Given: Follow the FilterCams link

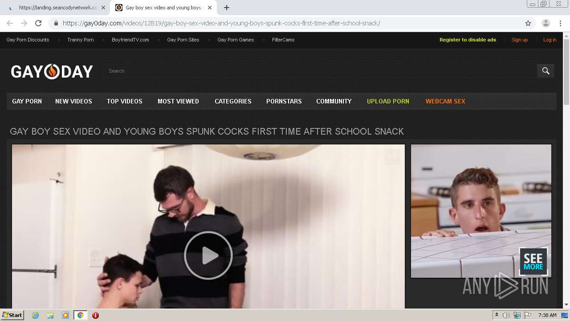Looking at the screenshot, I should tap(283, 40).
